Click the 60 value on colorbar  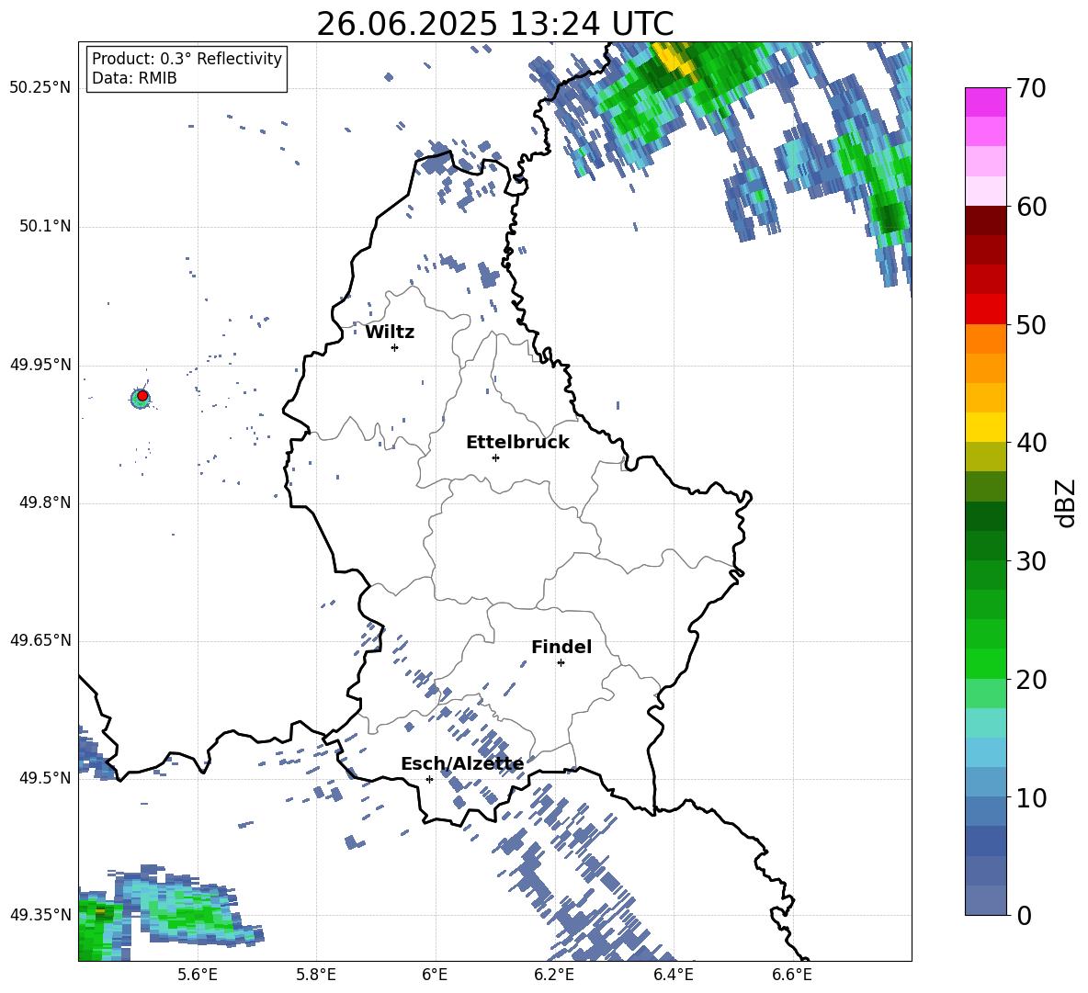click(x=1030, y=207)
